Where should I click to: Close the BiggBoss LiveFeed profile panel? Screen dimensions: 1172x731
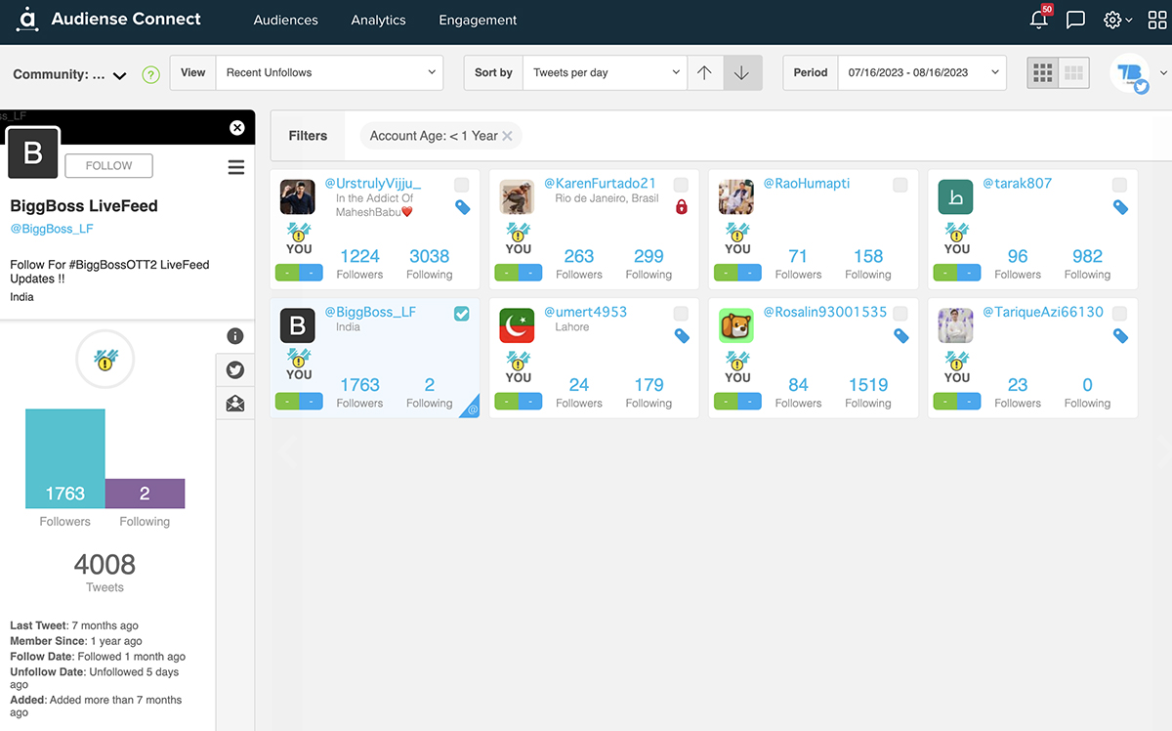236,128
